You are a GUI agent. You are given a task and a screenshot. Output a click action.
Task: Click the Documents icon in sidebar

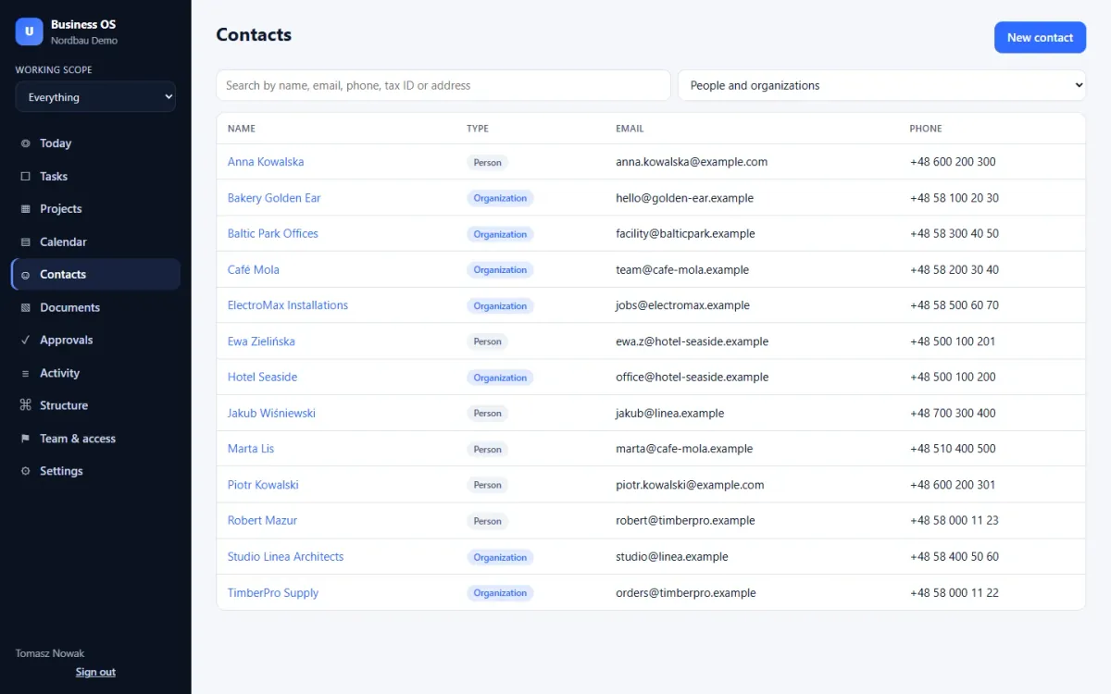[25, 307]
